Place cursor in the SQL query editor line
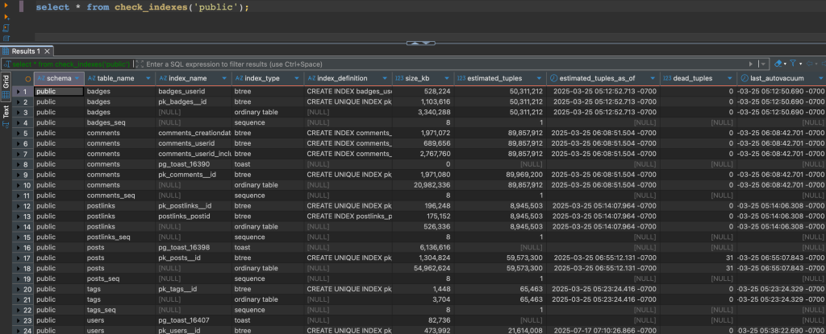This screenshot has width=826, height=334. point(142,7)
